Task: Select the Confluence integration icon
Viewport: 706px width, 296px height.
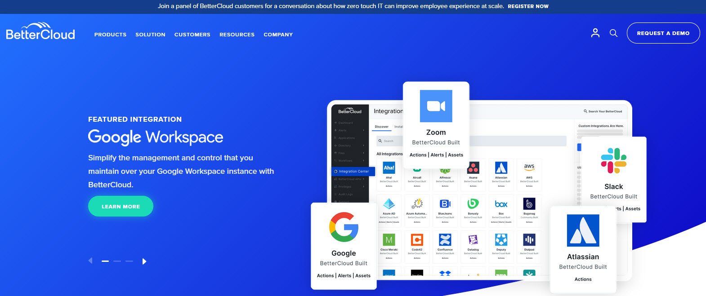Action: tap(445, 239)
